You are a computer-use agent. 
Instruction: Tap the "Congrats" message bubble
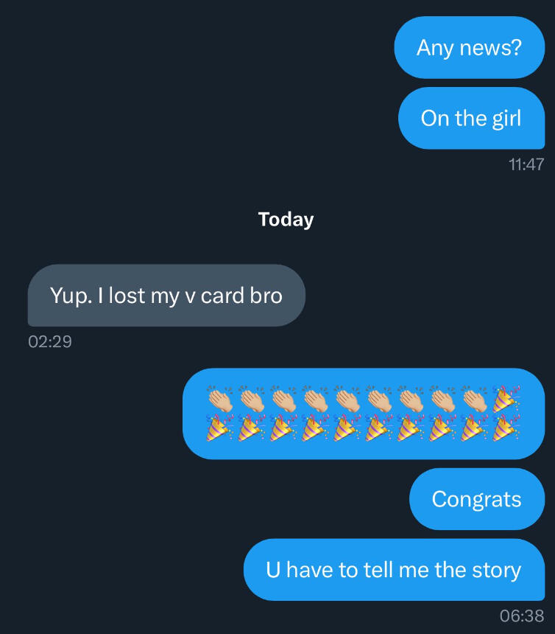476,499
